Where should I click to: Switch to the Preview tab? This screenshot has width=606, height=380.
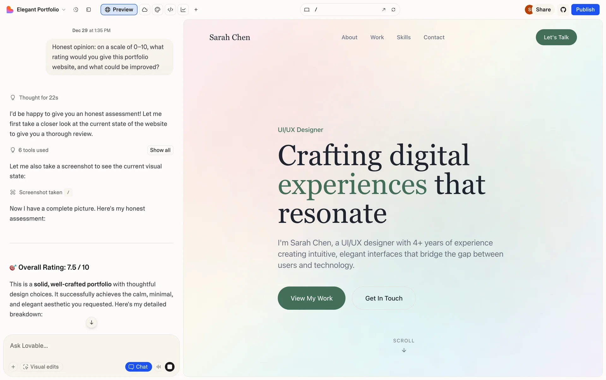119,9
